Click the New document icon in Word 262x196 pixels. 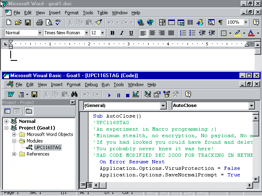(x=9, y=22)
